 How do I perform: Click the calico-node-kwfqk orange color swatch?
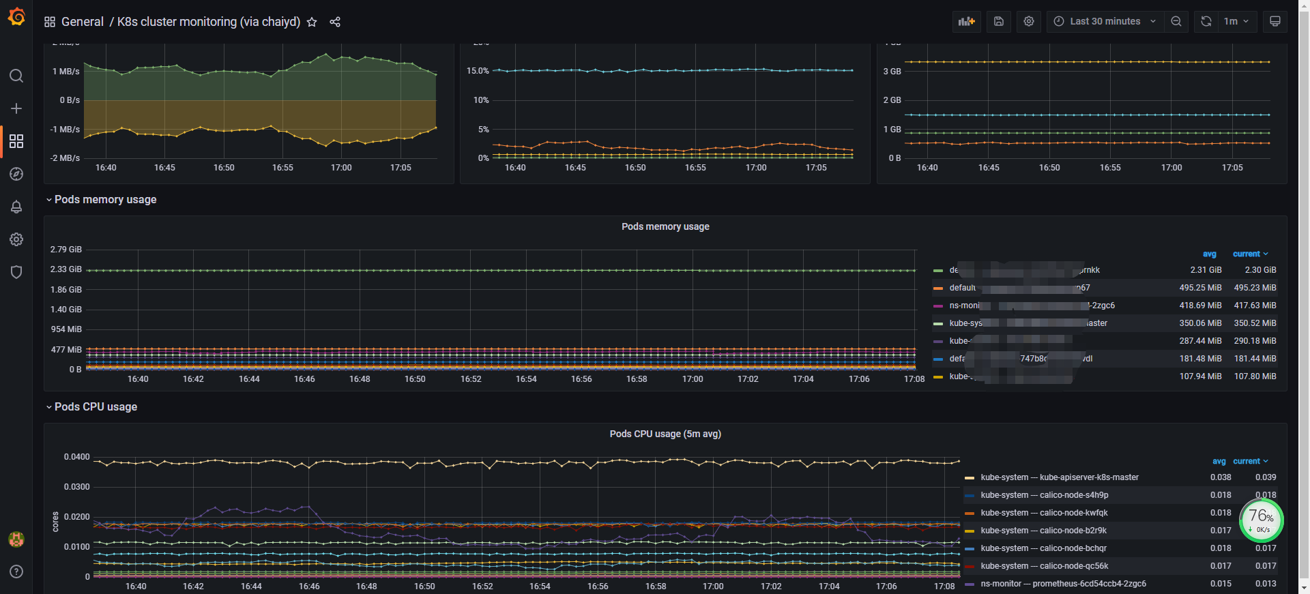[x=970, y=513]
